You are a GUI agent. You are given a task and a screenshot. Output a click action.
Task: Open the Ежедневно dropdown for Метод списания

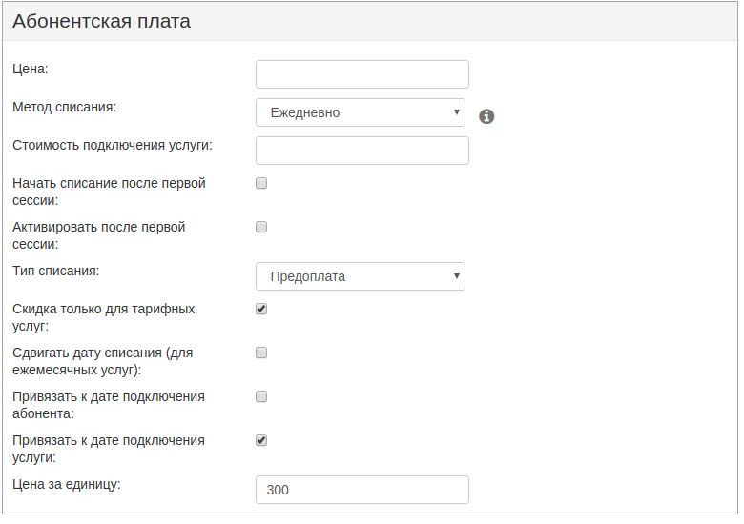point(361,112)
